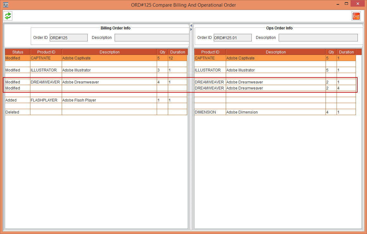Expand left pane with divider right arrow
The image size is (367, 234).
point(191,29)
